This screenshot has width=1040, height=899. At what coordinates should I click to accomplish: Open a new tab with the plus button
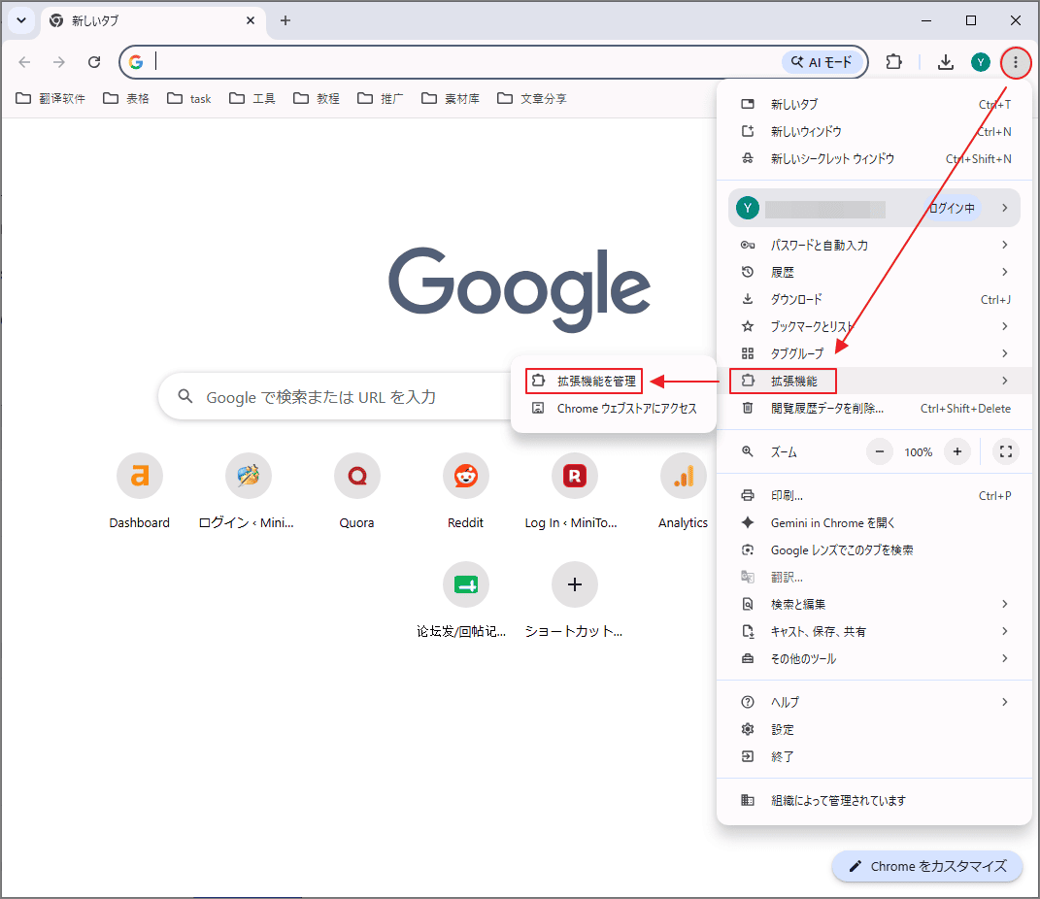tap(285, 20)
